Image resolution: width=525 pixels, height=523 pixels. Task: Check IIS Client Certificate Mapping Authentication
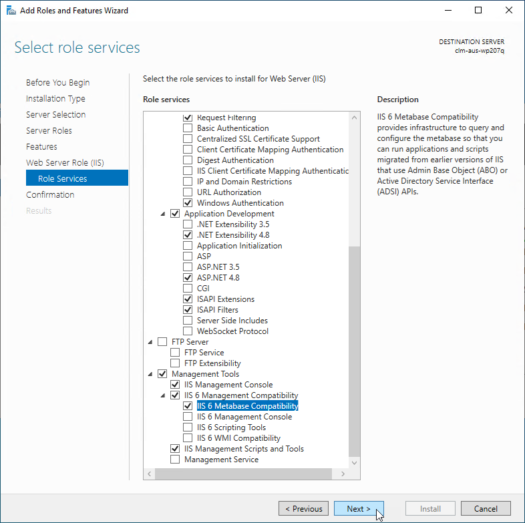[188, 171]
